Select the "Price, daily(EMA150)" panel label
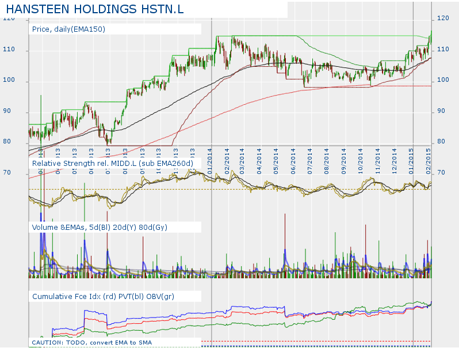 click(x=69, y=29)
